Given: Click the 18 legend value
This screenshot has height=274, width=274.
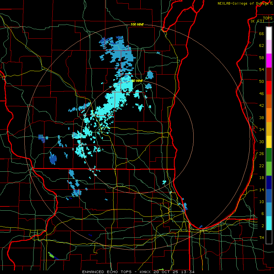Looking at the screenshot, I should (262, 178).
